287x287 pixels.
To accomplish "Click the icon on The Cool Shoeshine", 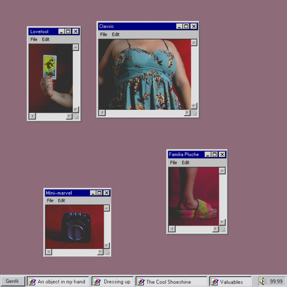I will [141, 282].
